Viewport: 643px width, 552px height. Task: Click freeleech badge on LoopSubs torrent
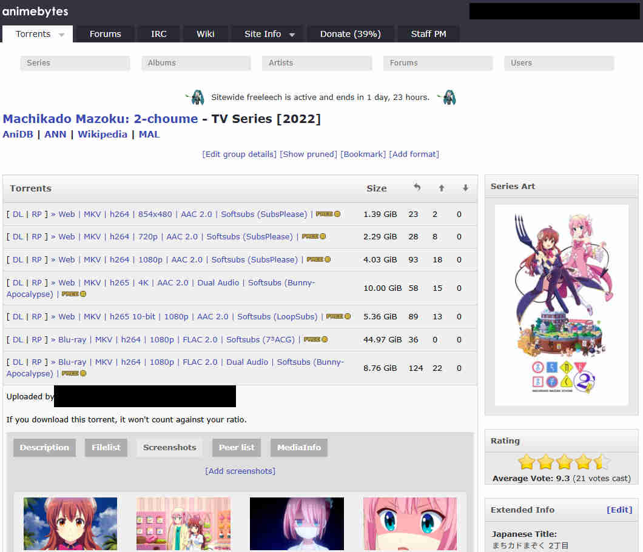pos(338,316)
